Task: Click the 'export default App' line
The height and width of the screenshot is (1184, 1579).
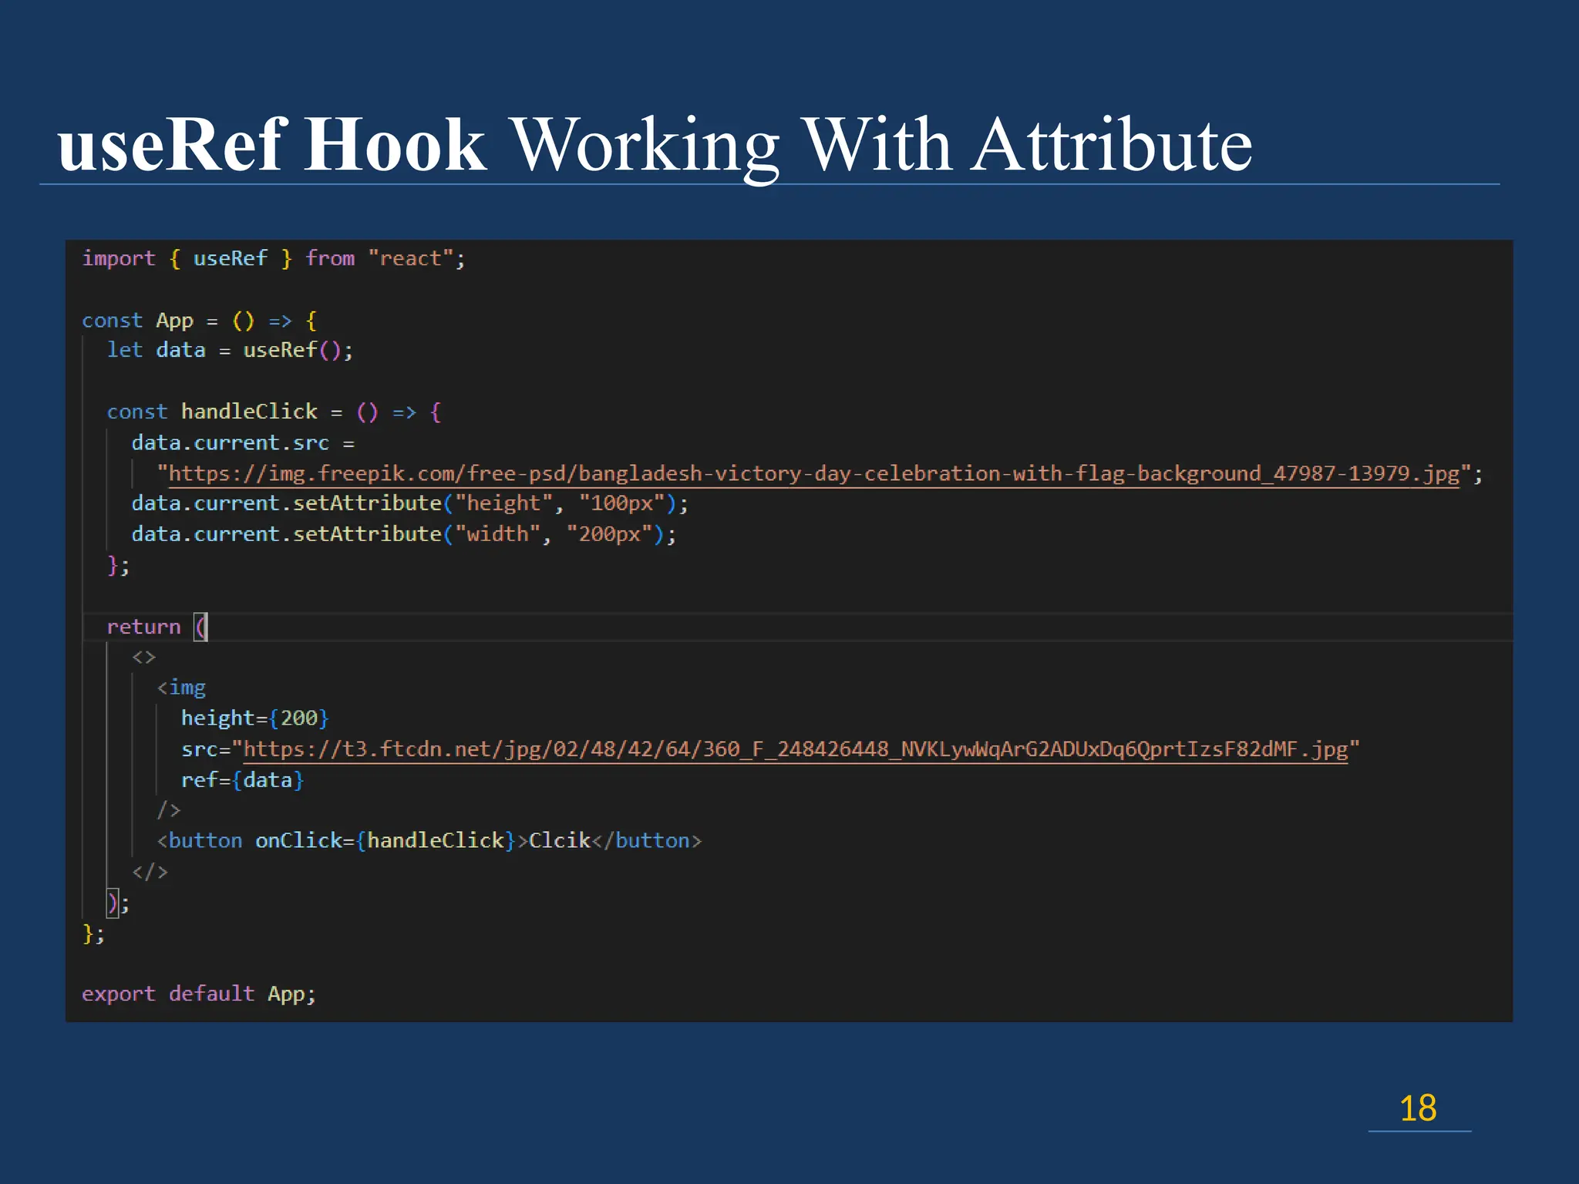Action: click(199, 994)
